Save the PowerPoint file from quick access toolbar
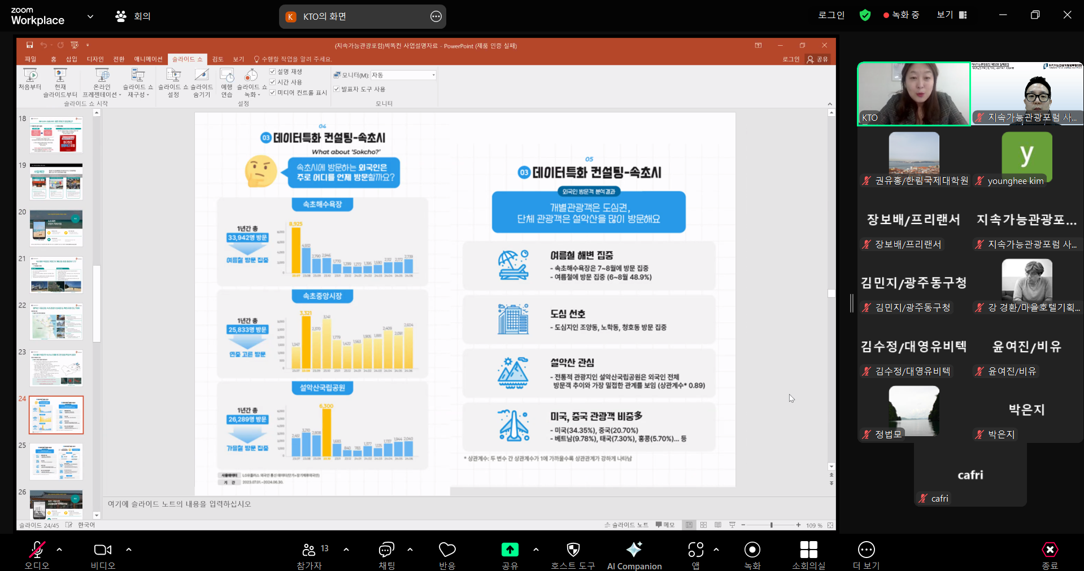 point(29,45)
